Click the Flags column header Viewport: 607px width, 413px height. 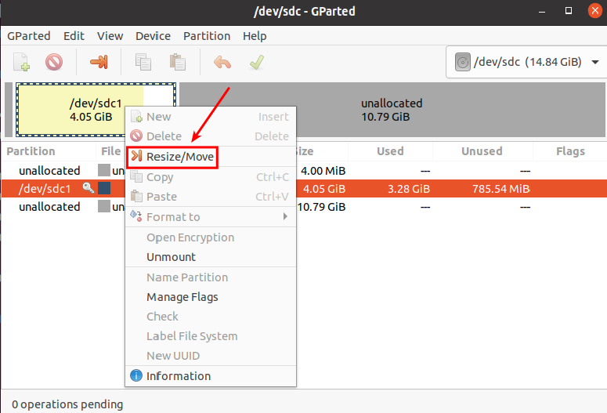click(571, 151)
